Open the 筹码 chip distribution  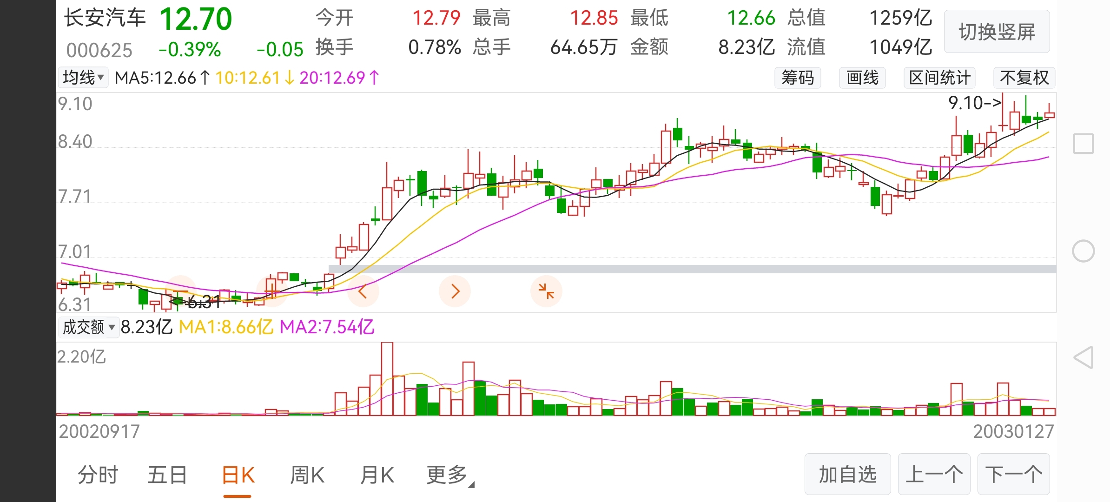click(x=798, y=78)
